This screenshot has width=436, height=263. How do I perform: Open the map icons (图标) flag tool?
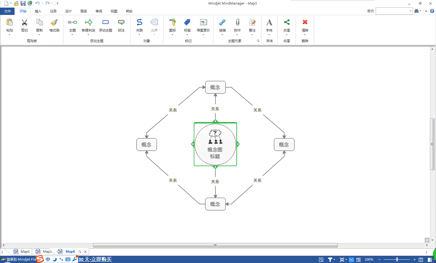click(173, 22)
